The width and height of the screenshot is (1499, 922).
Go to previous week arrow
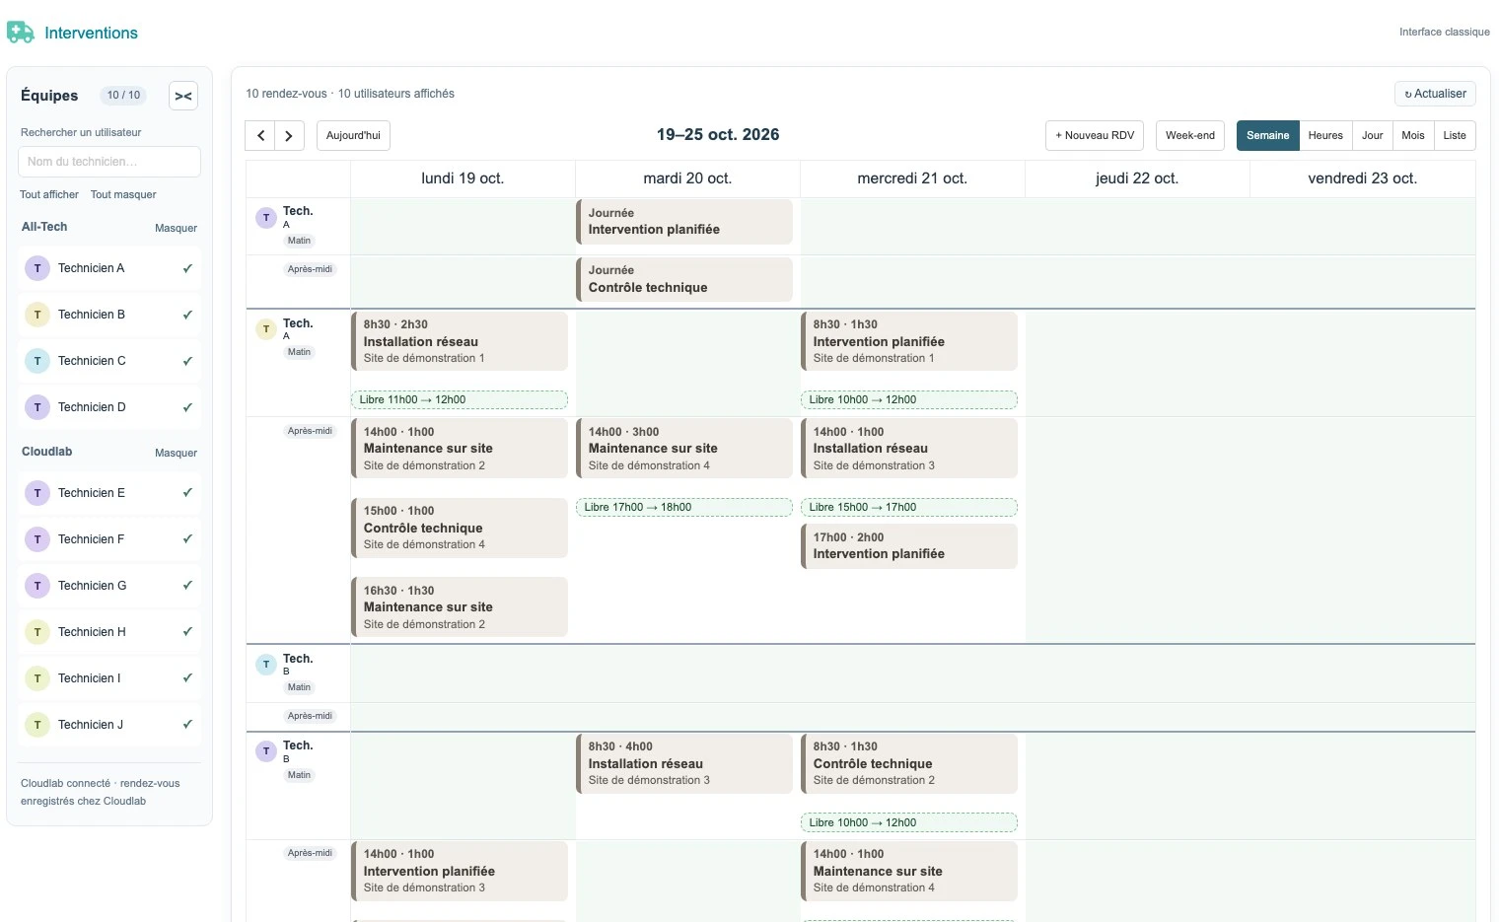(260, 135)
